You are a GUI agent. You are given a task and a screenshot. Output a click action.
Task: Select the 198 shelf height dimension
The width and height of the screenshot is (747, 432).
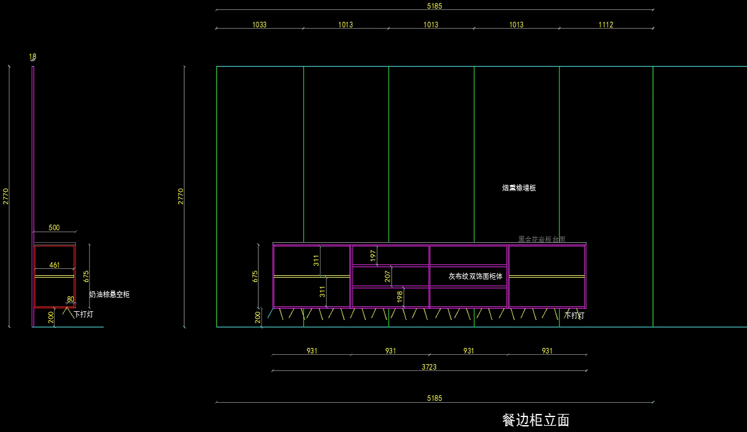point(400,296)
